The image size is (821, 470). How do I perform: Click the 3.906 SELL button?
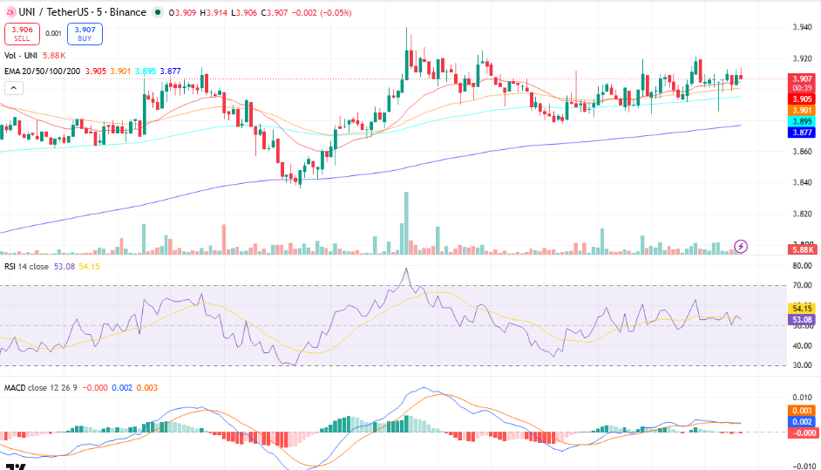(x=22, y=34)
